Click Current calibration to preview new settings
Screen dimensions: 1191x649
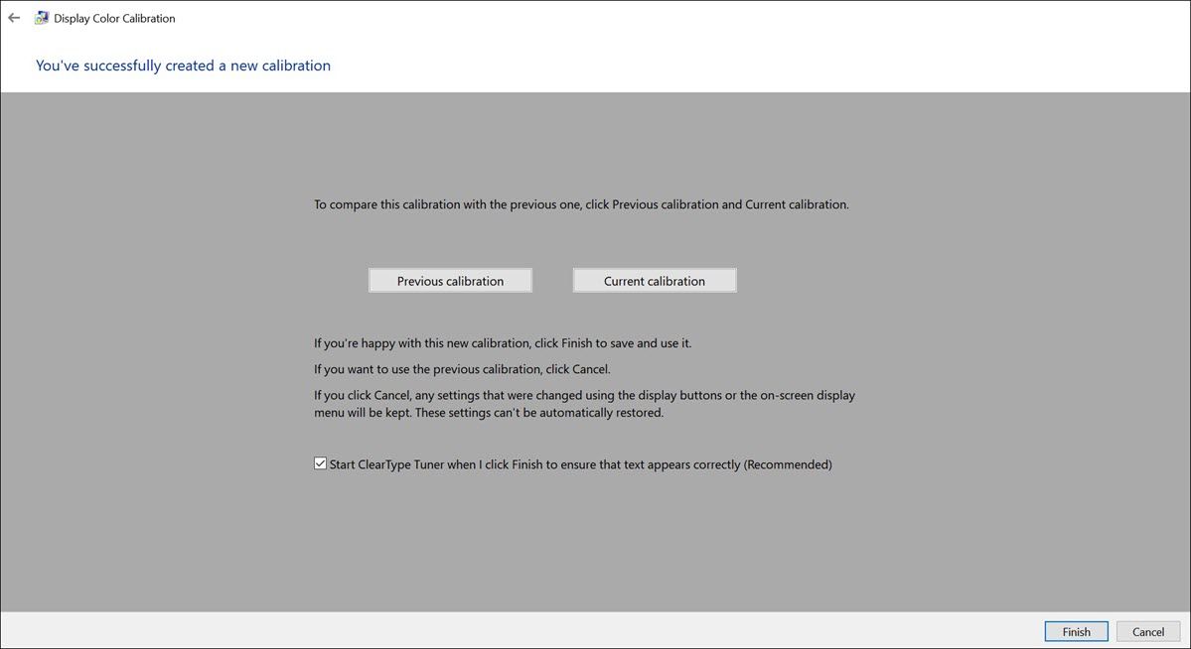[654, 280]
